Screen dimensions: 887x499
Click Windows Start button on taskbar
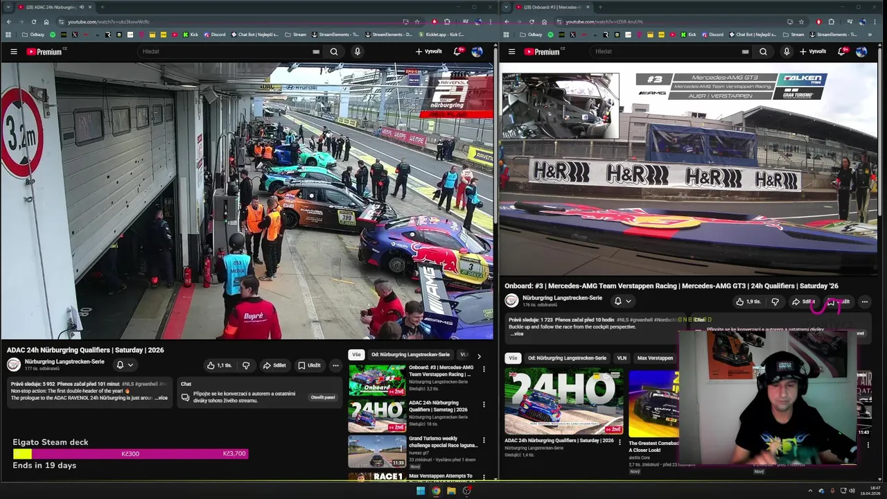(x=420, y=491)
